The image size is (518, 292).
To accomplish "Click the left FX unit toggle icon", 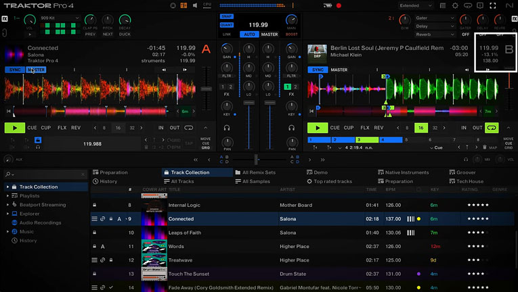I will coord(5,19).
